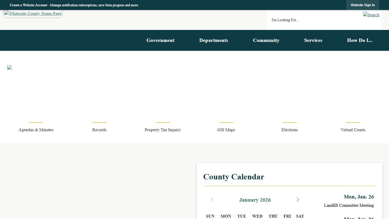This screenshot has width=389, height=219.
Task: Select the Records quick link icon
Action: click(99, 130)
